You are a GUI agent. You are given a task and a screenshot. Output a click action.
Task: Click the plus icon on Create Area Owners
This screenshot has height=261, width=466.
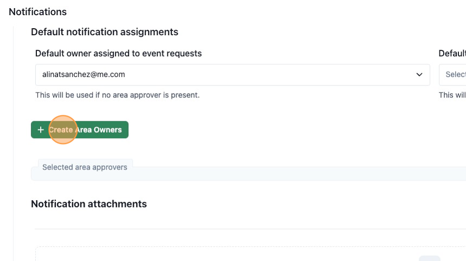(41, 130)
